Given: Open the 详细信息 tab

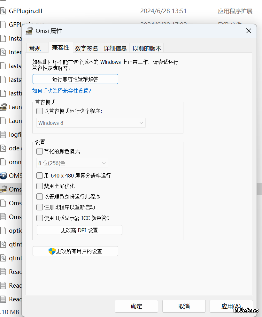Looking at the screenshot, I should 115,48.
